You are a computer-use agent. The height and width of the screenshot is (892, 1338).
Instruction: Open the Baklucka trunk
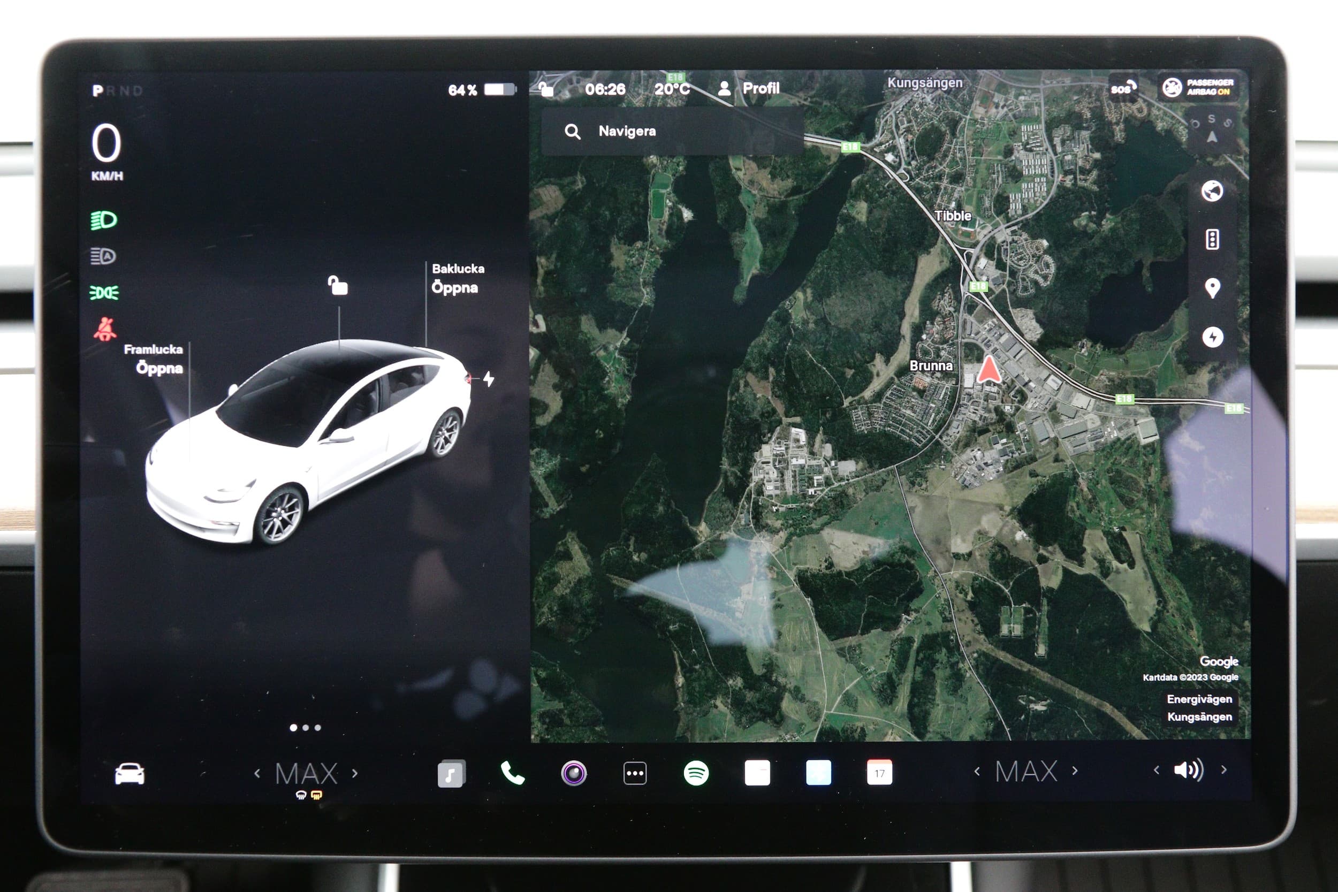[455, 287]
